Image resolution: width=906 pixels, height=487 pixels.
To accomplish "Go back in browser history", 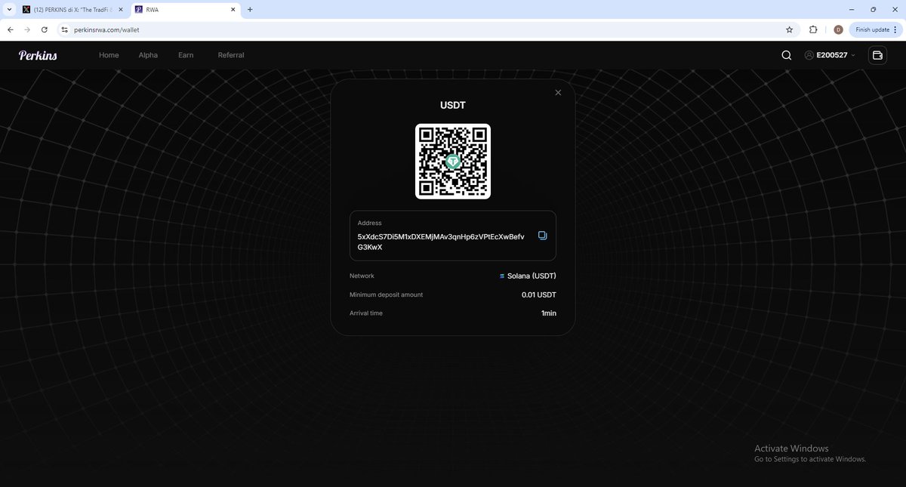I will (x=11, y=29).
